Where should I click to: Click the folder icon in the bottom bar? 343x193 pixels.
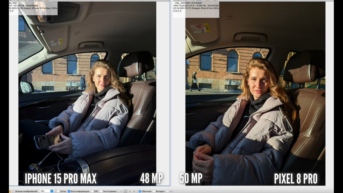(10, 191)
